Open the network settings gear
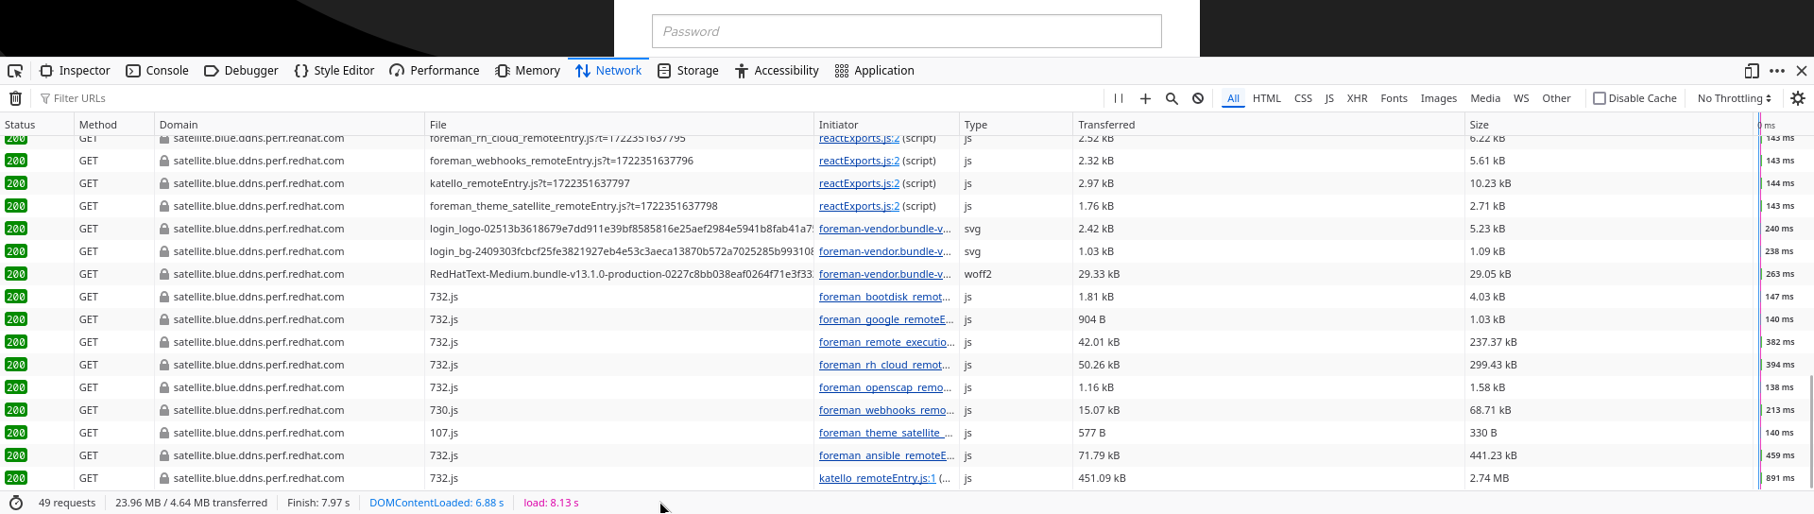The width and height of the screenshot is (1814, 514). pyautogui.click(x=1798, y=98)
